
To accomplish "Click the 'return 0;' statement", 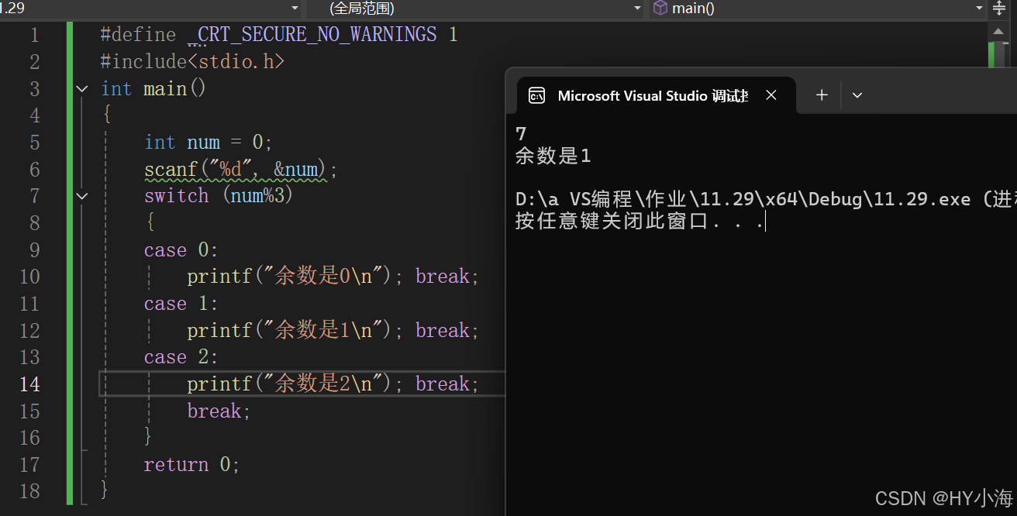I will (x=192, y=465).
